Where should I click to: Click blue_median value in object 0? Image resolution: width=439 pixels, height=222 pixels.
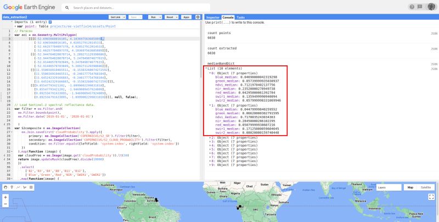point(257,77)
